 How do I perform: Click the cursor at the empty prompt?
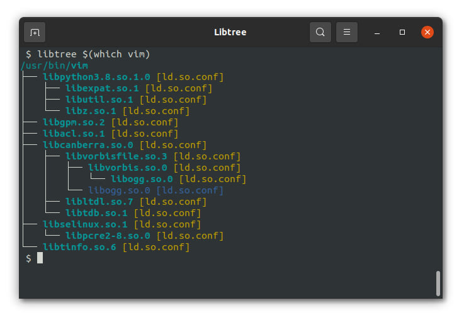click(40, 258)
